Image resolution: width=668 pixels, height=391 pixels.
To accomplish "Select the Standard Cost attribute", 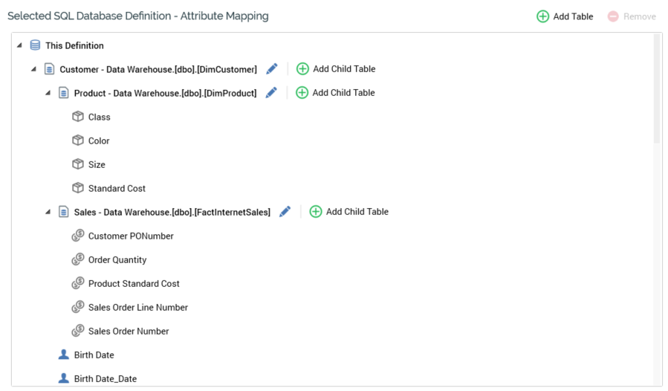I will click(117, 188).
